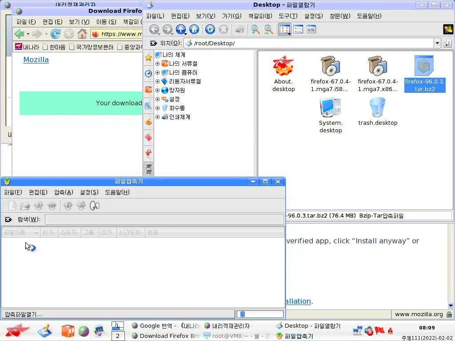Clear the archiver search field with X icon
Image resolution: width=455 pixels, height=341 pixels.
pos(8,219)
